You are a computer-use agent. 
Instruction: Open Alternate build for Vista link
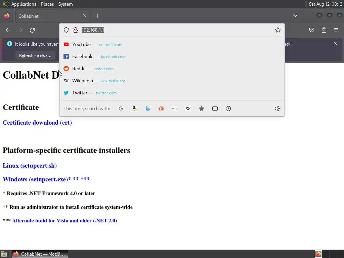(x=64, y=220)
